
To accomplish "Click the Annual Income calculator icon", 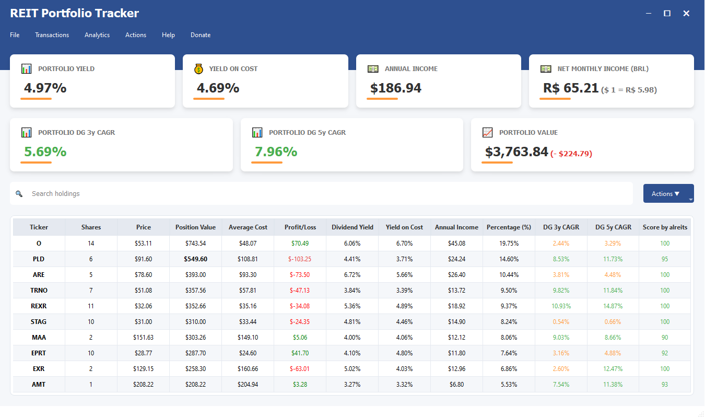I will tap(372, 68).
